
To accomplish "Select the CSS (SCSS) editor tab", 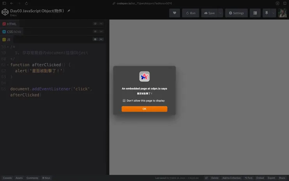I will [12, 32].
